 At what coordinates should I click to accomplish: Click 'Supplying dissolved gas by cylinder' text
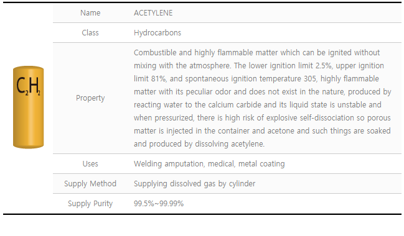coord(194,184)
